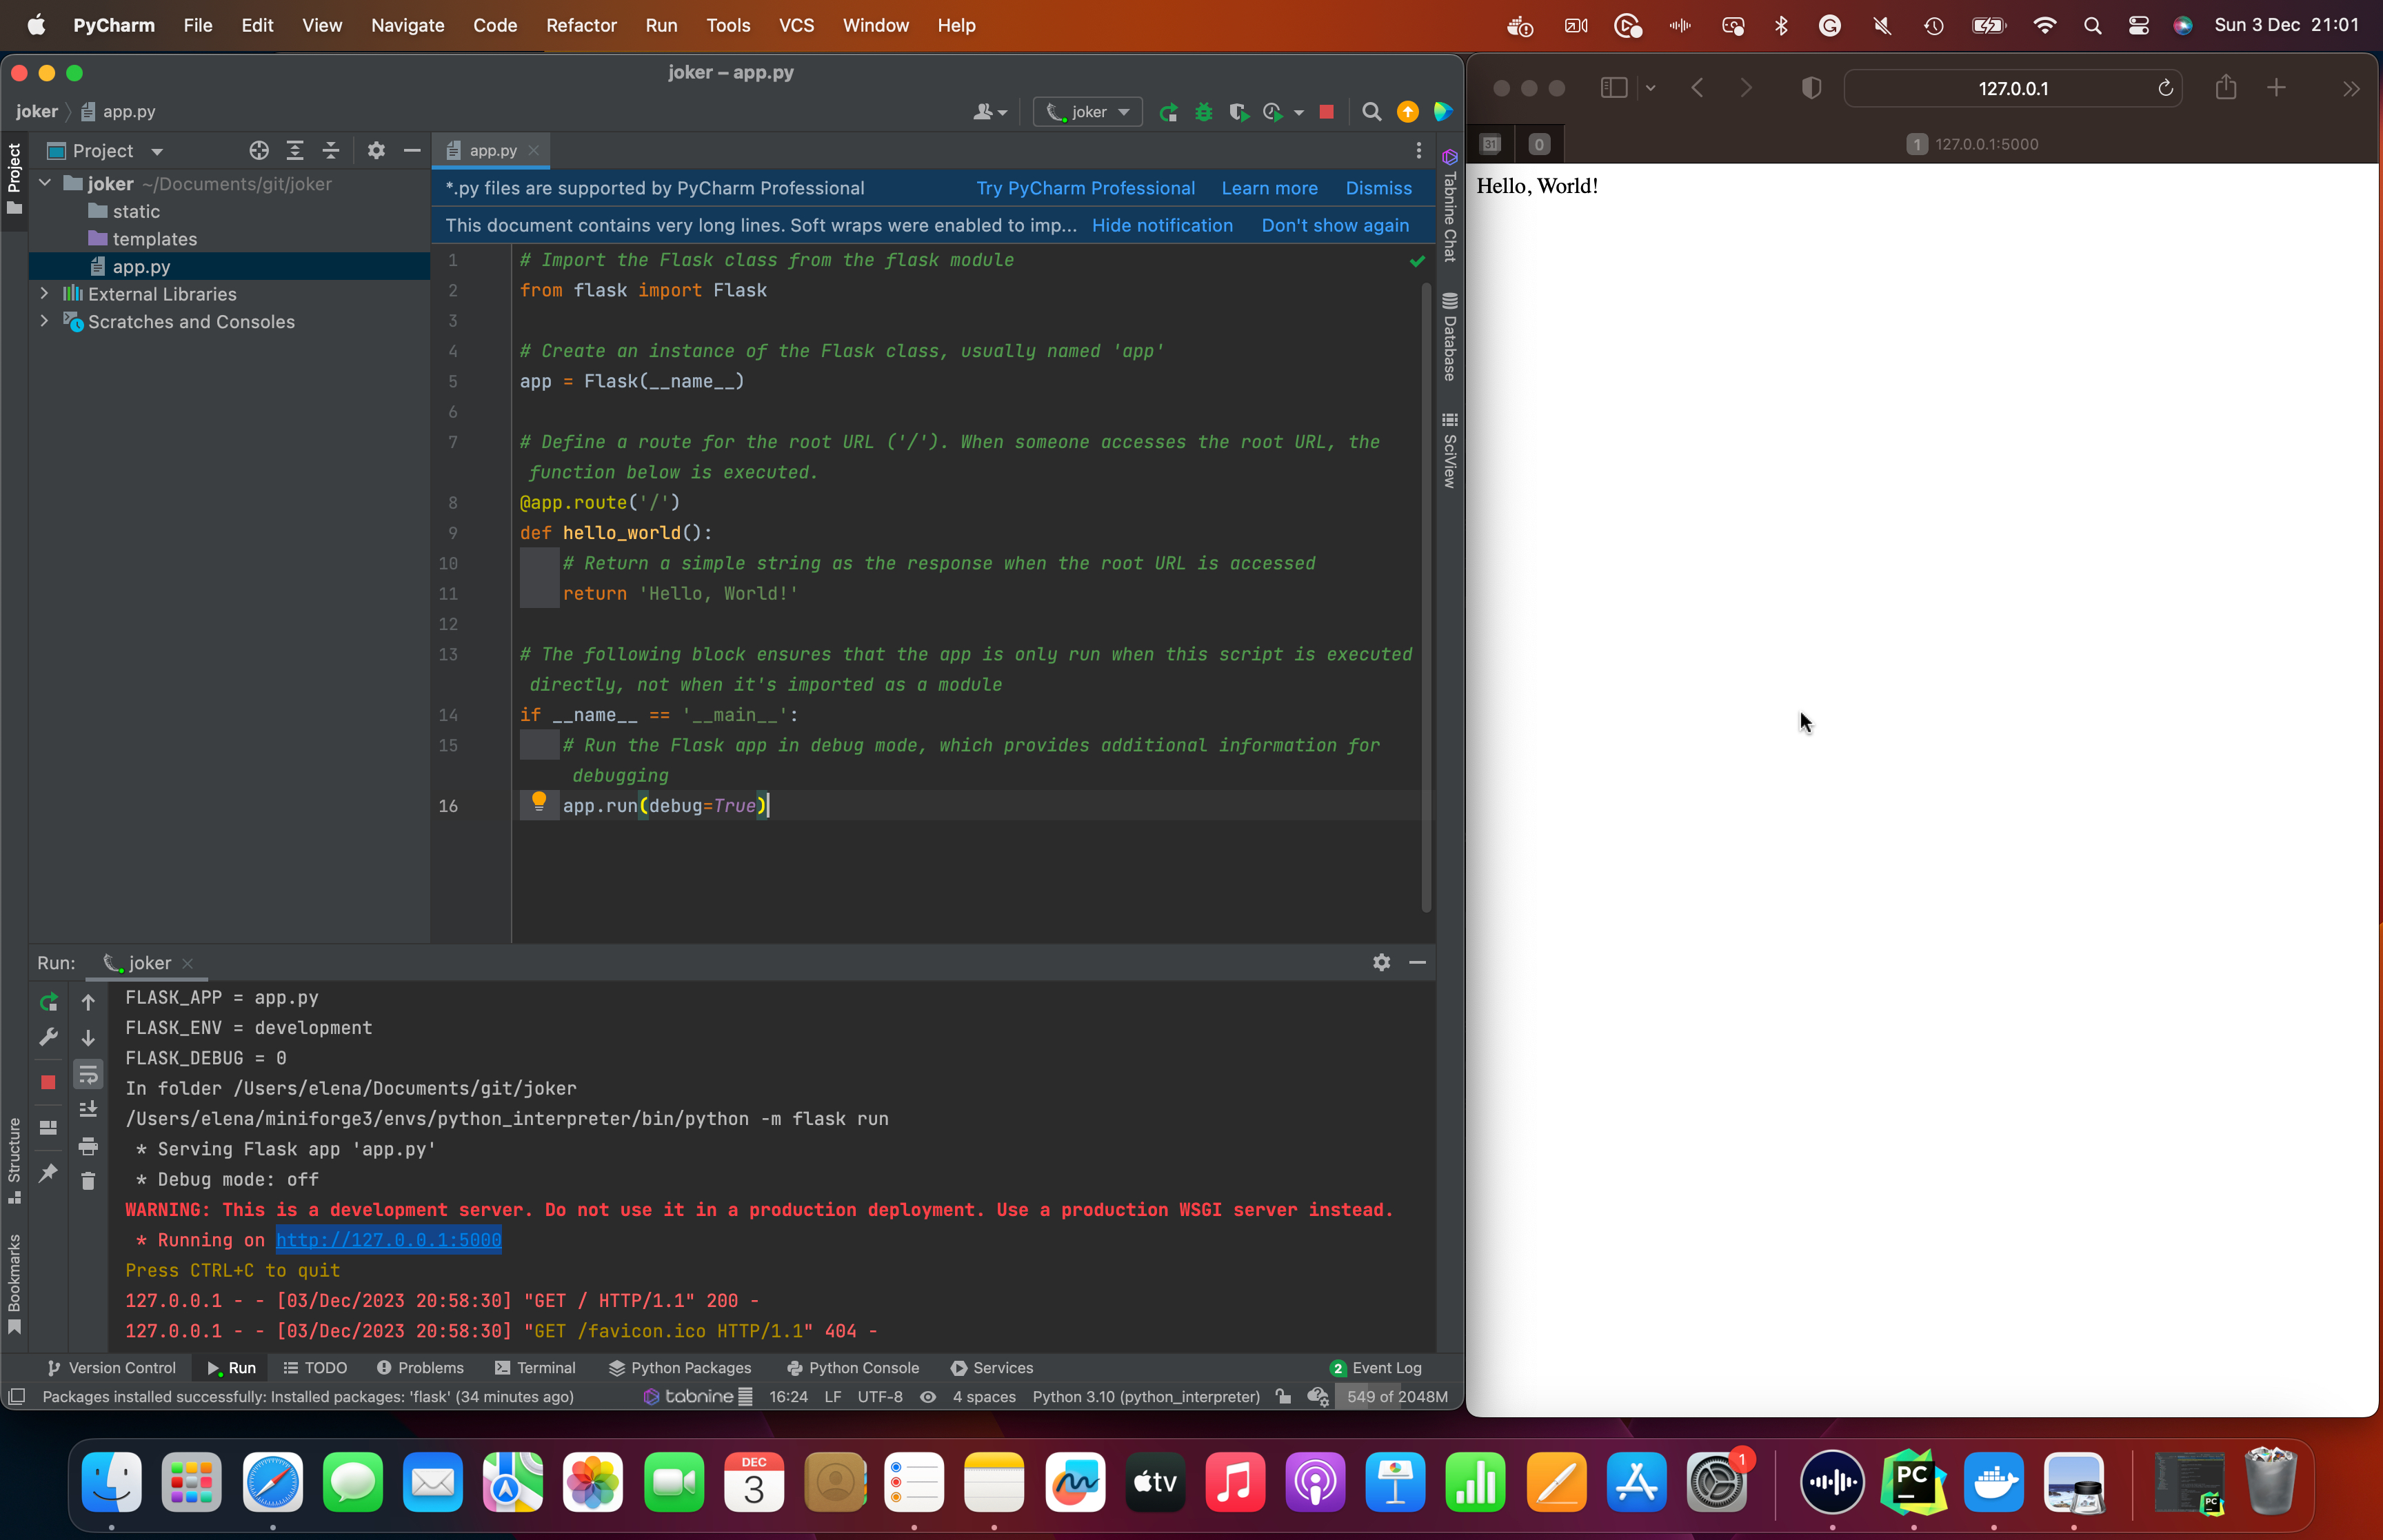2383x1540 pixels.
Task: Click the Debug bug icon in toolbar
Action: [x=1204, y=112]
